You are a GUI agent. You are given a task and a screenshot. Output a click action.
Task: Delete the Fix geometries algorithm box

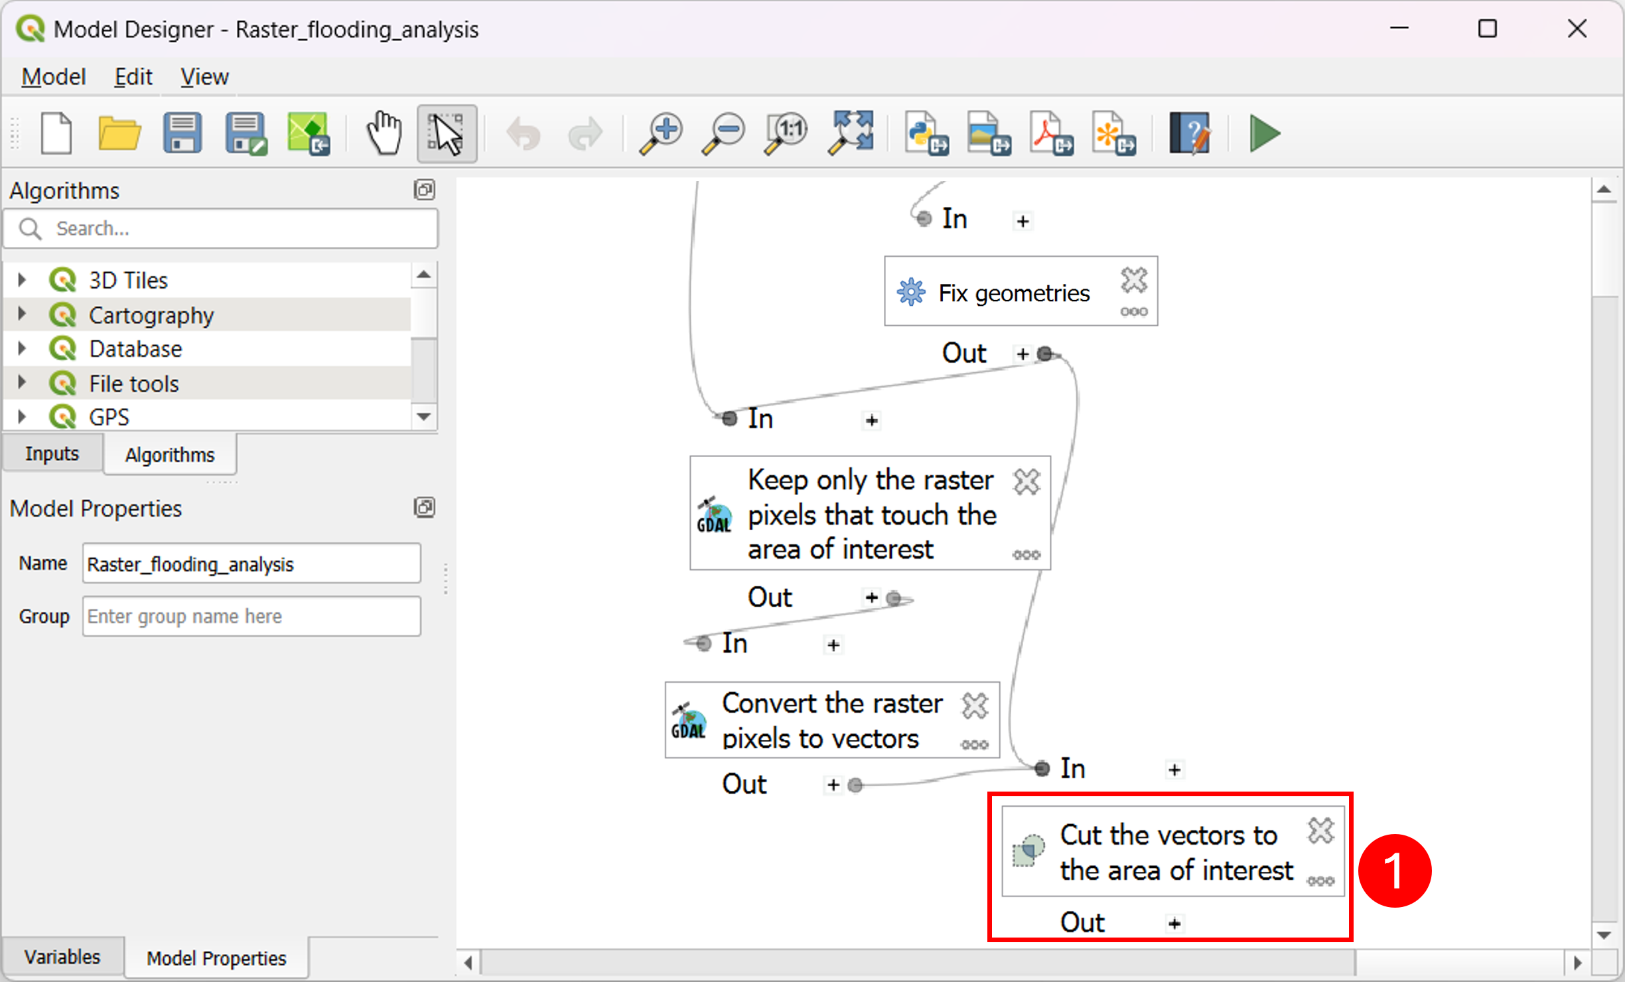[x=1133, y=280]
